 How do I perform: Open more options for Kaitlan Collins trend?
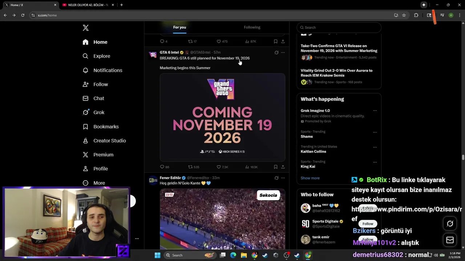375,148
